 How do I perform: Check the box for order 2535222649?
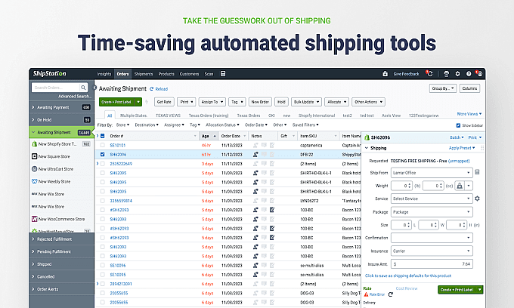[103, 164]
